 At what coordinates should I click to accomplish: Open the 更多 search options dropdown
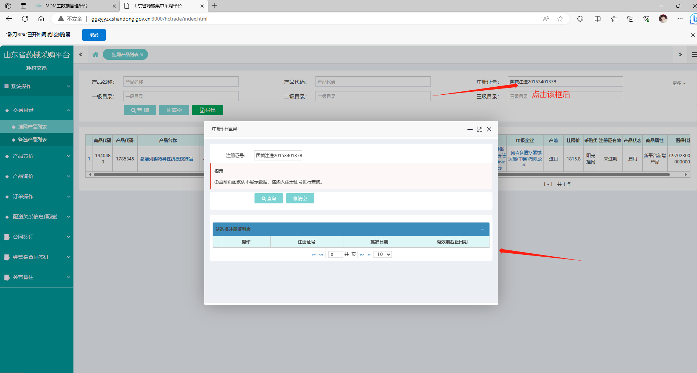point(679,83)
